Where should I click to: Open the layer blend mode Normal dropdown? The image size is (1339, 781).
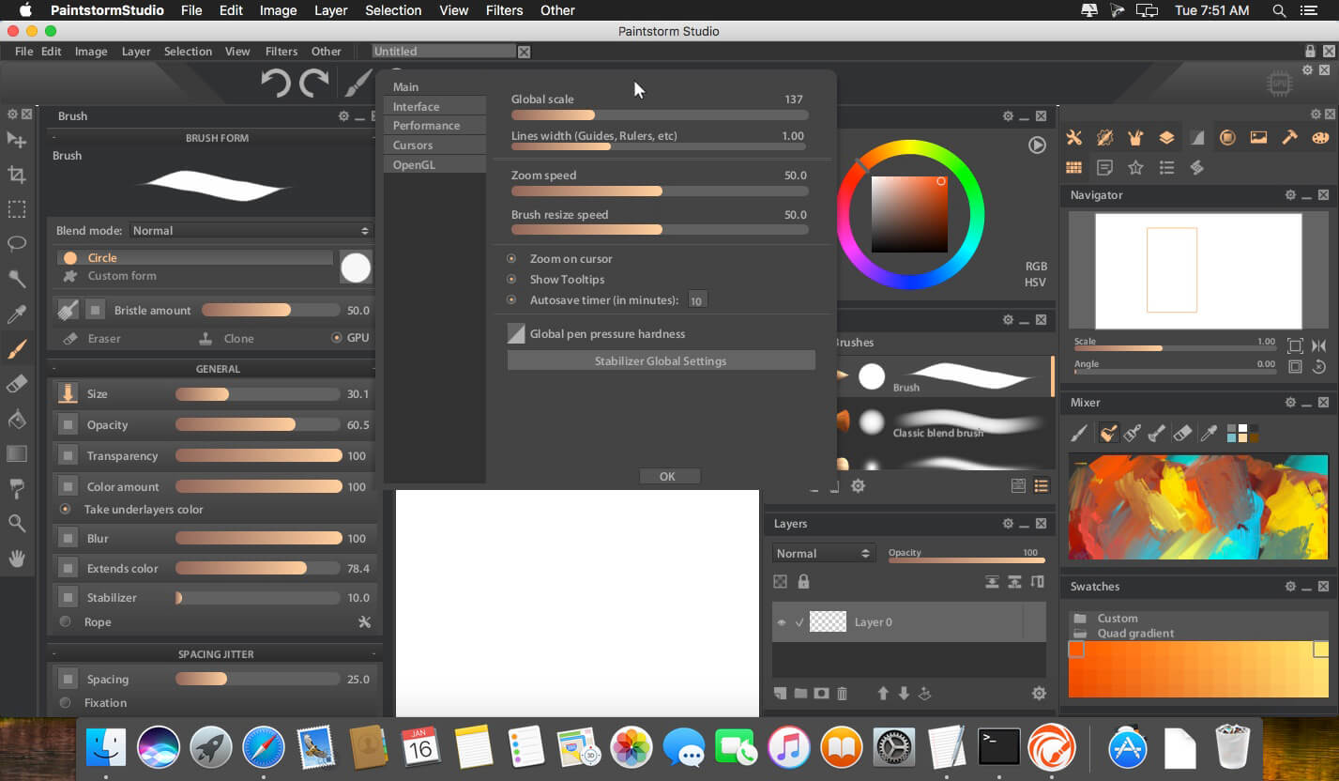tap(823, 554)
